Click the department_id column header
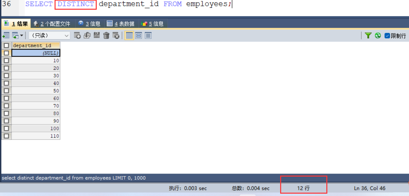The height and width of the screenshot is (196, 409). pos(36,45)
